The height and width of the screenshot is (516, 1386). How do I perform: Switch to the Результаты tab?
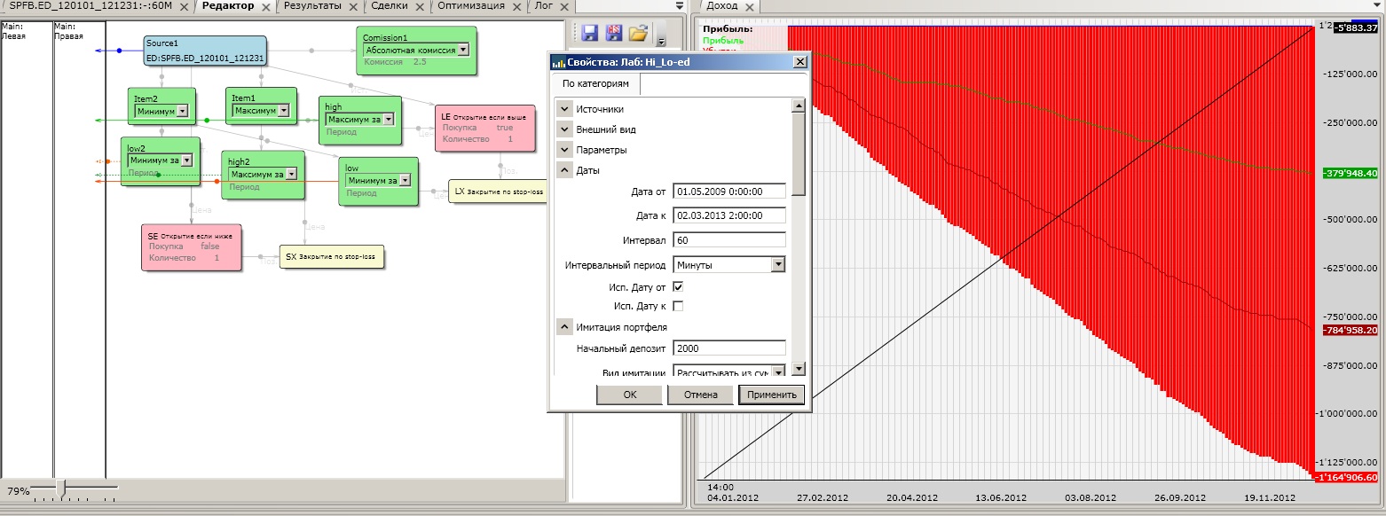point(312,5)
